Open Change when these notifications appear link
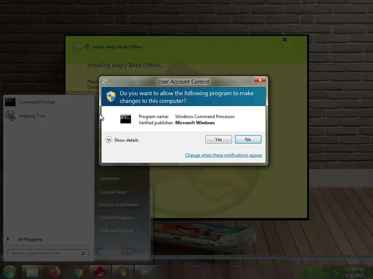373x279 pixels. 223,155
